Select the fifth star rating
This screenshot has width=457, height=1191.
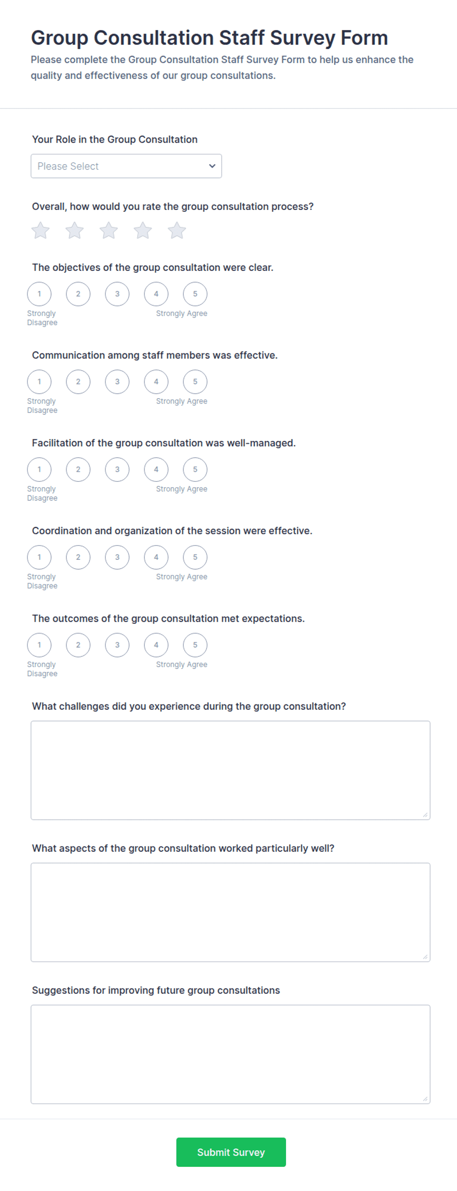[x=177, y=231]
